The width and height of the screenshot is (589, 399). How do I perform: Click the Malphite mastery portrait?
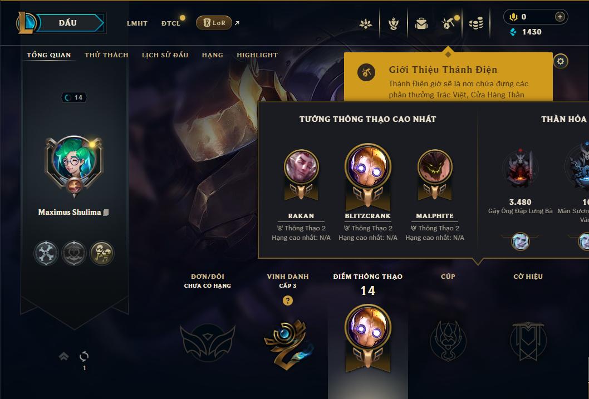435,166
